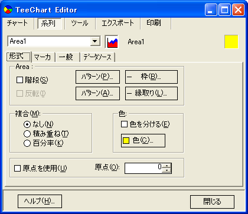Click the TeeChart pie logo in title bar
The width and height of the screenshot is (248, 214).
pyautogui.click(x=8, y=9)
